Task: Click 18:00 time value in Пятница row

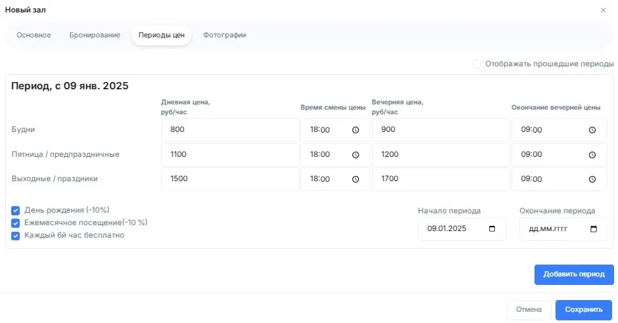Action: [x=320, y=155]
